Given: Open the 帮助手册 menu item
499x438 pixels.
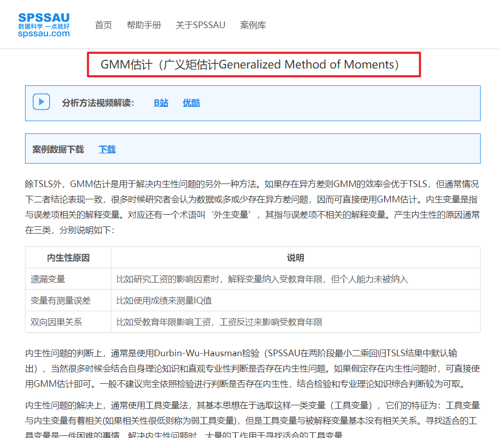Looking at the screenshot, I should point(144,25).
